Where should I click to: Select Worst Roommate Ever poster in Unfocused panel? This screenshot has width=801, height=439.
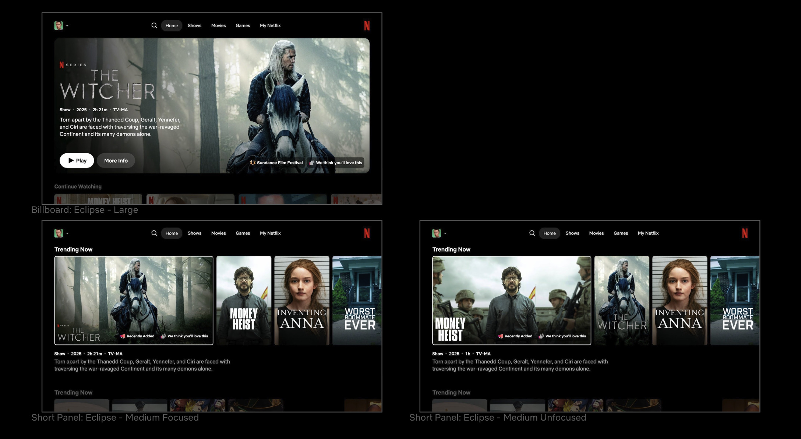735,301
